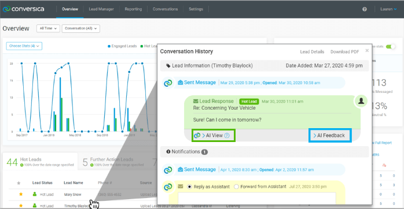Select the Reply as Assistant radio button
This screenshot has width=404, height=209.
189,186
